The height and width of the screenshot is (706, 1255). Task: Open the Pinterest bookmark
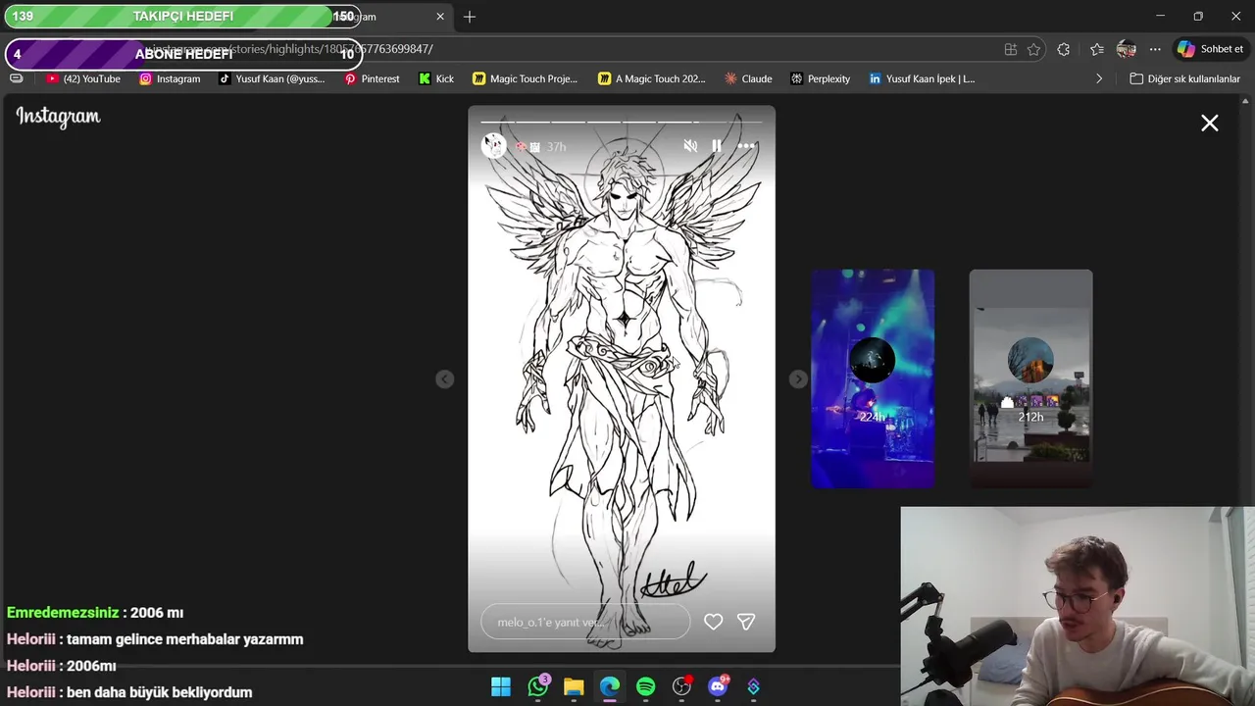(372, 78)
